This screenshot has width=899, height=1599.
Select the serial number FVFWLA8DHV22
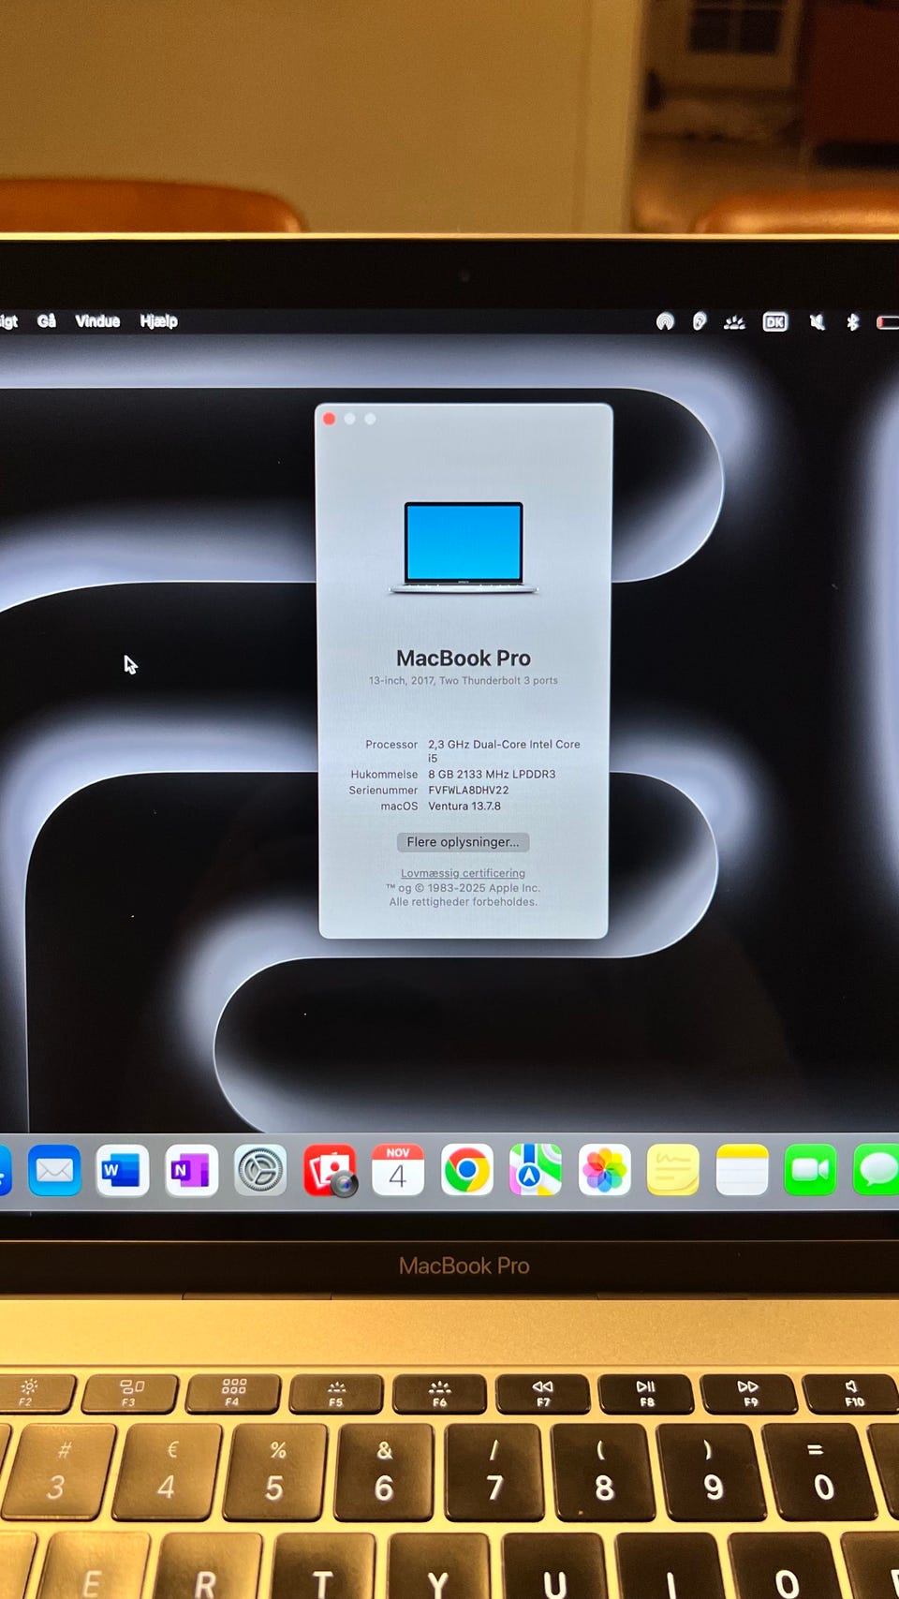tap(468, 791)
